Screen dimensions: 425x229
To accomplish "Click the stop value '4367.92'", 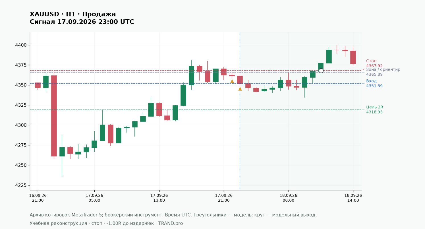I will [x=374, y=66].
